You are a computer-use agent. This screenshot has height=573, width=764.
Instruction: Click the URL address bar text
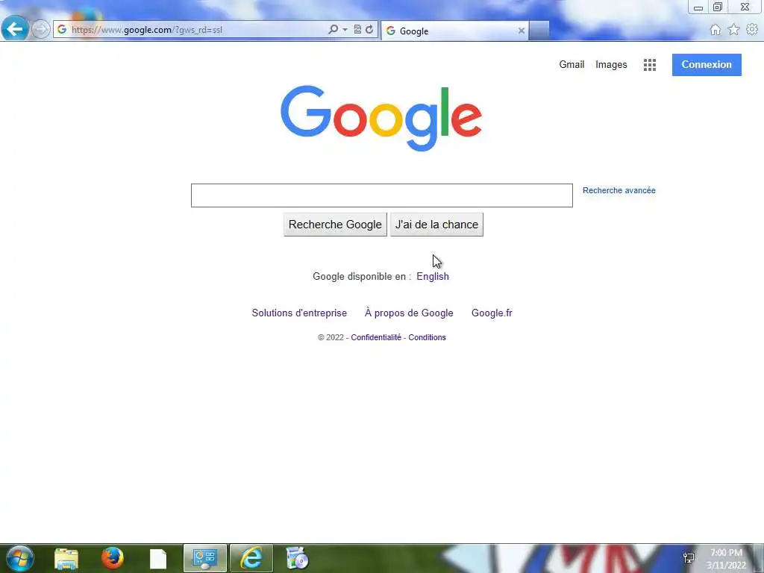pyautogui.click(x=147, y=30)
